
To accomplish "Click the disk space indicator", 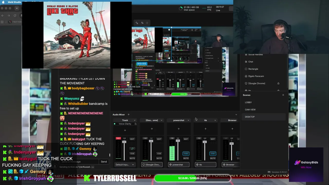I will pyautogui.click(x=189, y=8).
